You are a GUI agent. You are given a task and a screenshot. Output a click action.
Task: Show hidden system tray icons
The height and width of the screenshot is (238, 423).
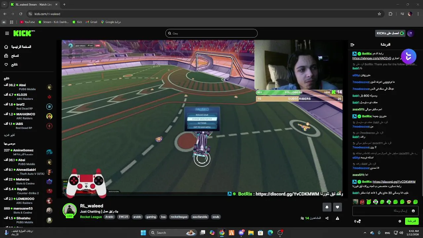pyautogui.click(x=365, y=233)
